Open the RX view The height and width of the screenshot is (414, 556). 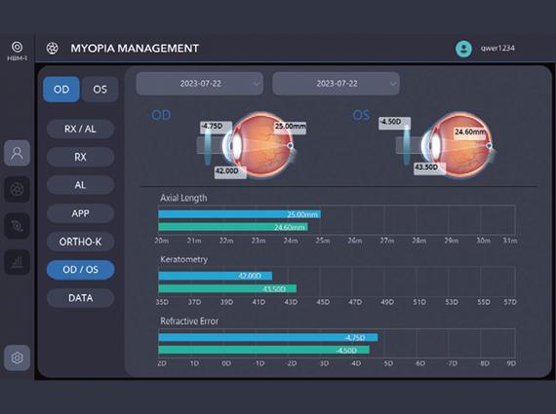click(x=81, y=157)
